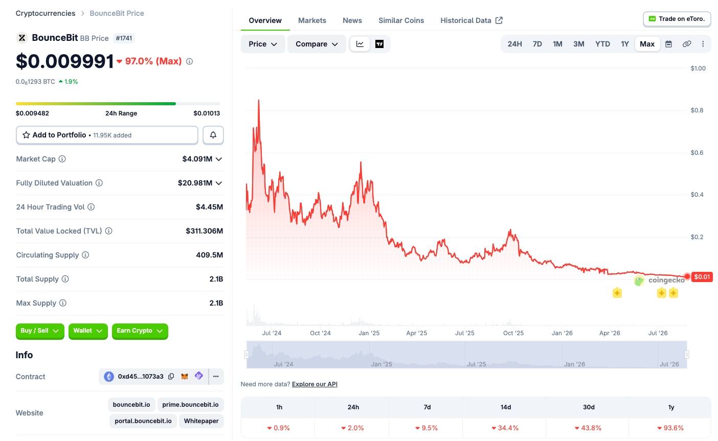The width and height of the screenshot is (718, 441).
Task: Click the Add to Portfolio button
Action: (107, 135)
